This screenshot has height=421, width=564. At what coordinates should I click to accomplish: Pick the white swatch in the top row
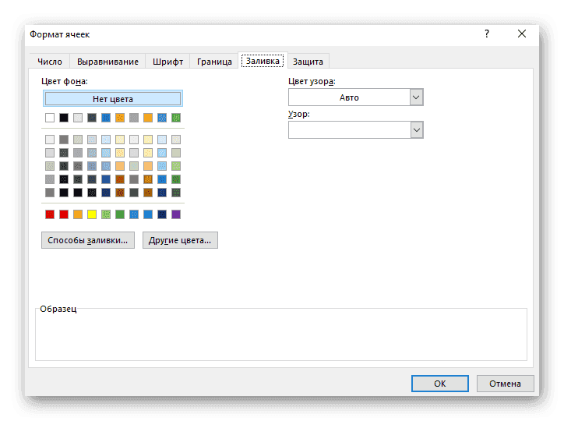[50, 118]
